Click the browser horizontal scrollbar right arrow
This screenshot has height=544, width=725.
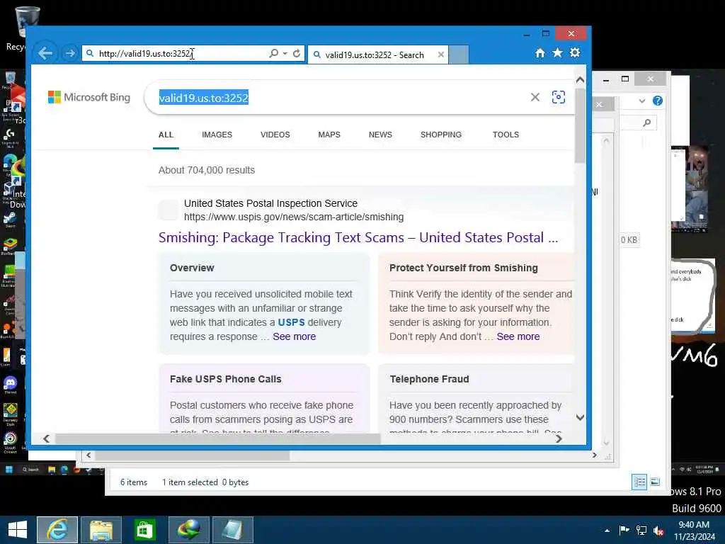559,438
